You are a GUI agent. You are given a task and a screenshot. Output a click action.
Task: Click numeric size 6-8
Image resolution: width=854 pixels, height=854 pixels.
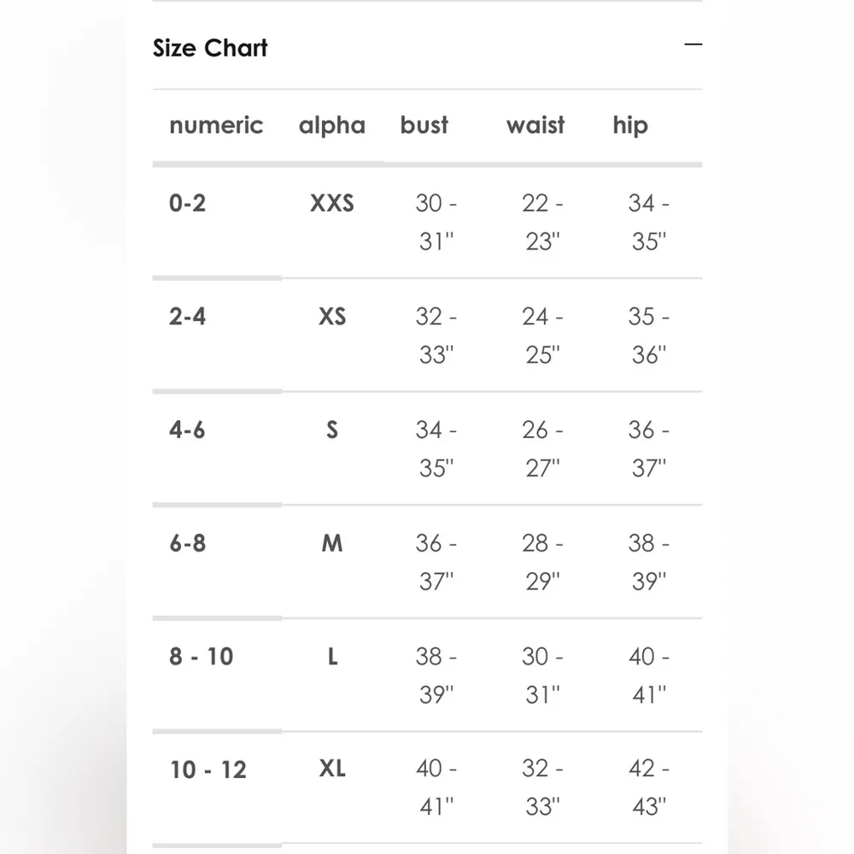coord(188,543)
